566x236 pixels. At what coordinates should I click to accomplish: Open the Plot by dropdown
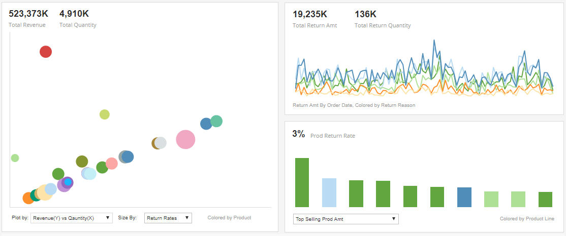[x=71, y=218]
